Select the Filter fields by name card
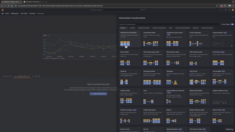The height and width of the screenshot is (132, 235). tap(199, 58)
